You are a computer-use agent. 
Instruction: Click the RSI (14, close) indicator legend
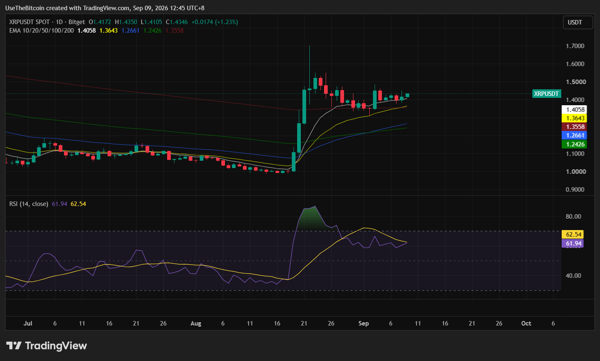[x=29, y=204]
